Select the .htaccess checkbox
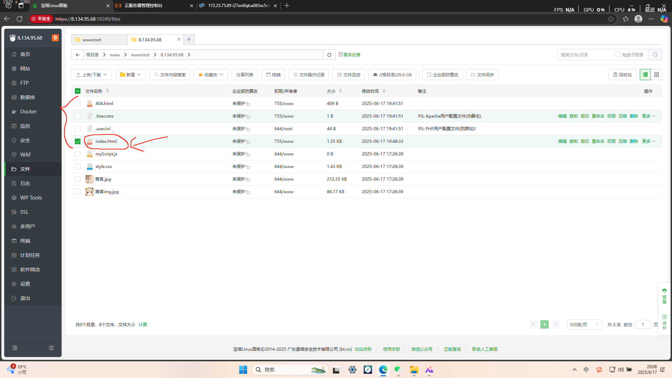672x378 pixels. point(78,116)
